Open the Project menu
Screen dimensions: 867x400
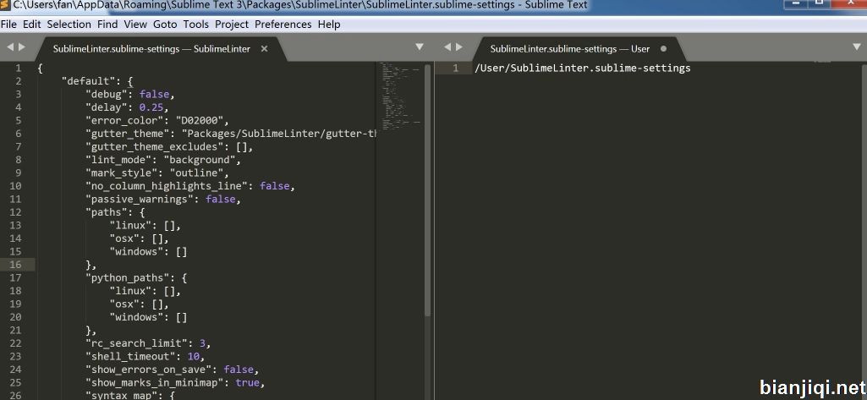click(232, 25)
